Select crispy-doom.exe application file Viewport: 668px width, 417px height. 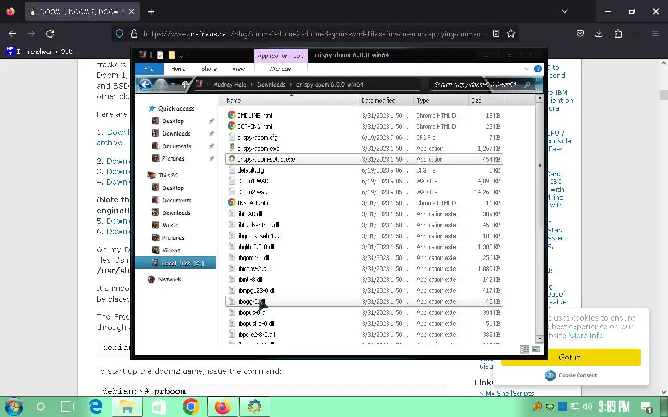coord(258,148)
